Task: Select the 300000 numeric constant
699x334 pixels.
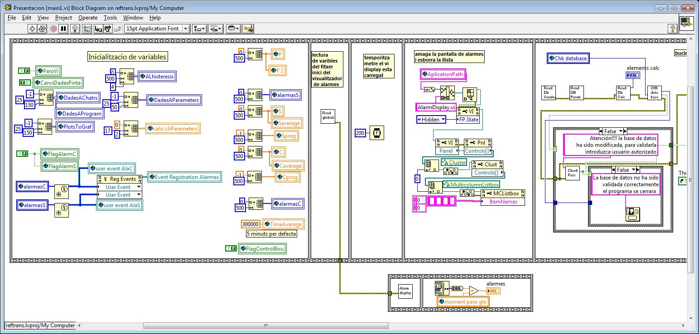Action: [x=251, y=224]
